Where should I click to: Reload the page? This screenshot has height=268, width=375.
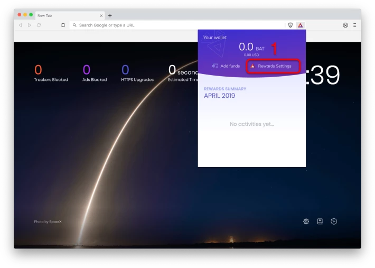click(x=39, y=25)
